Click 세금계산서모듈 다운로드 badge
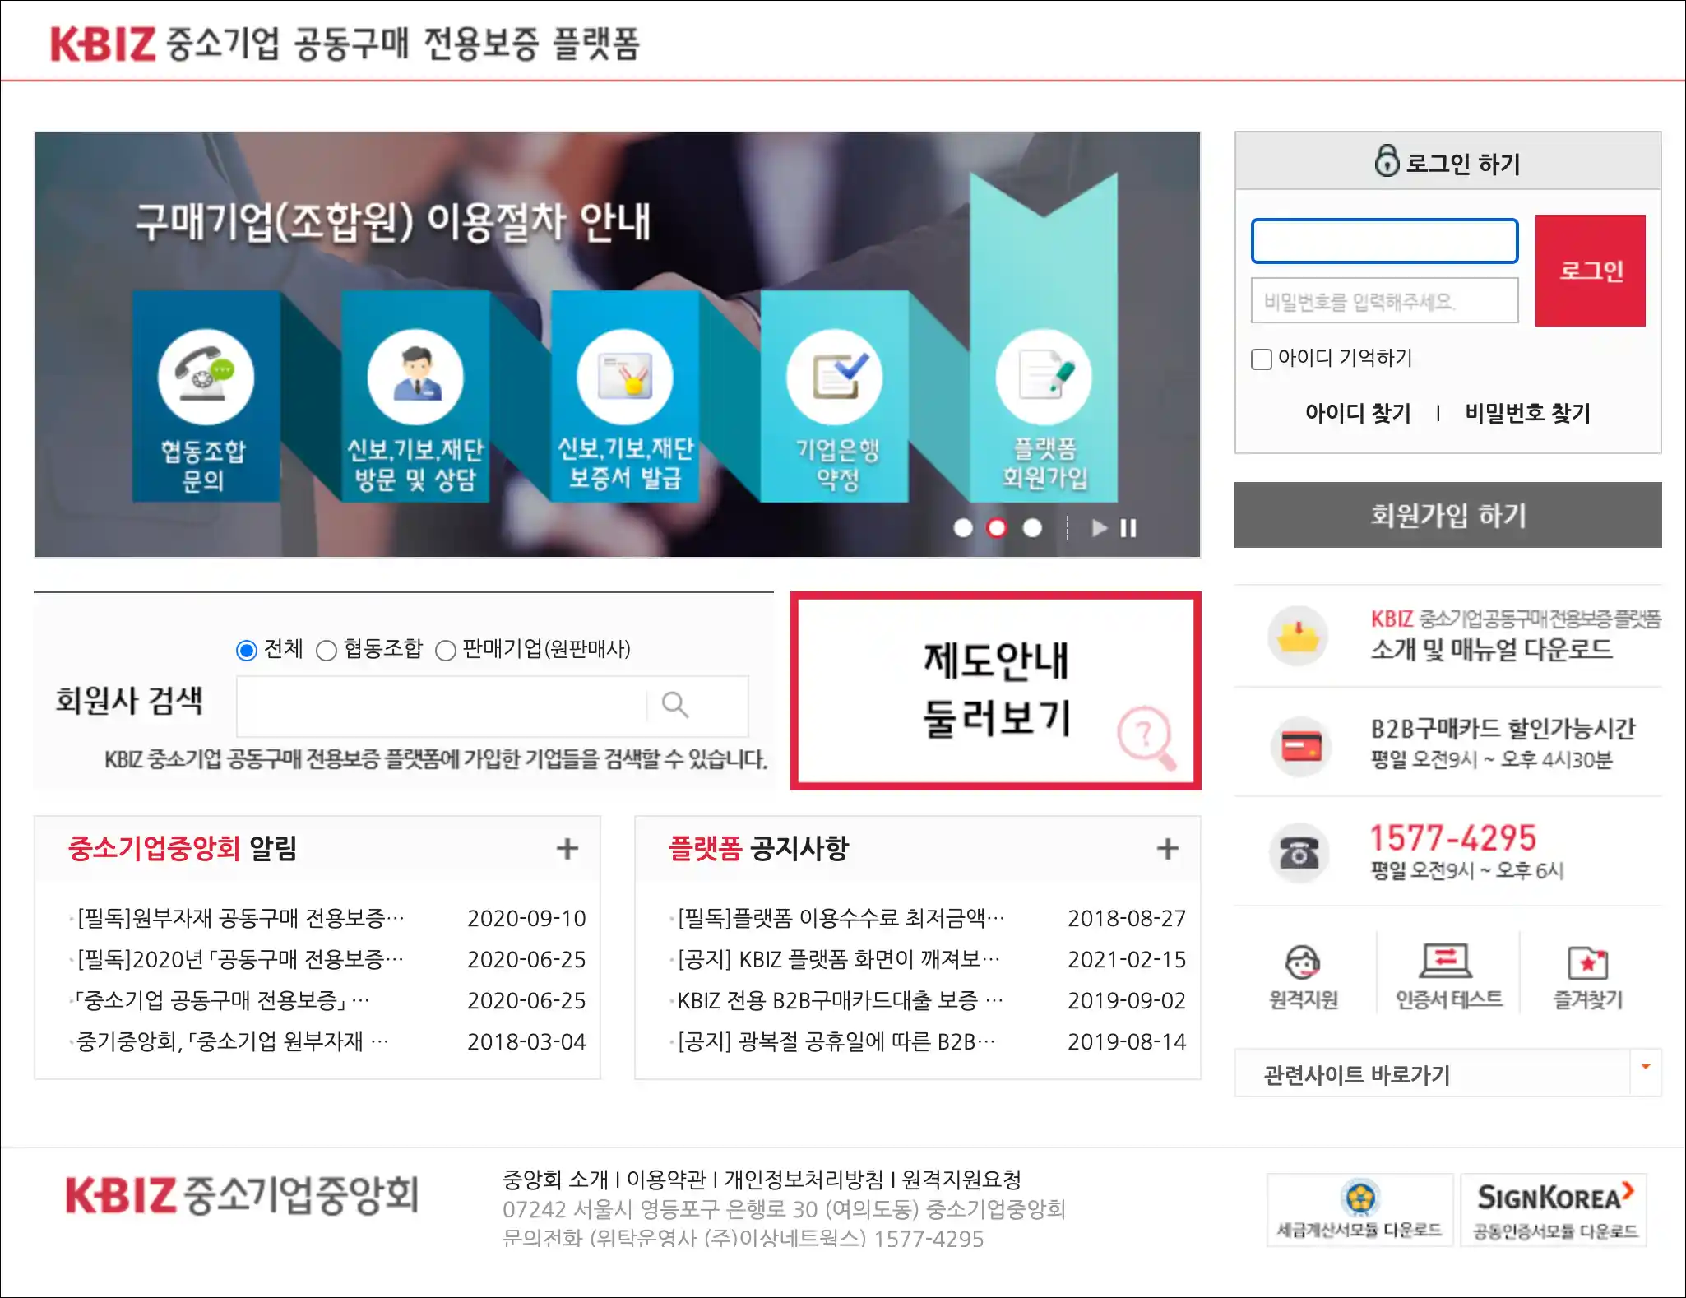This screenshot has width=1686, height=1298. pos(1360,1210)
